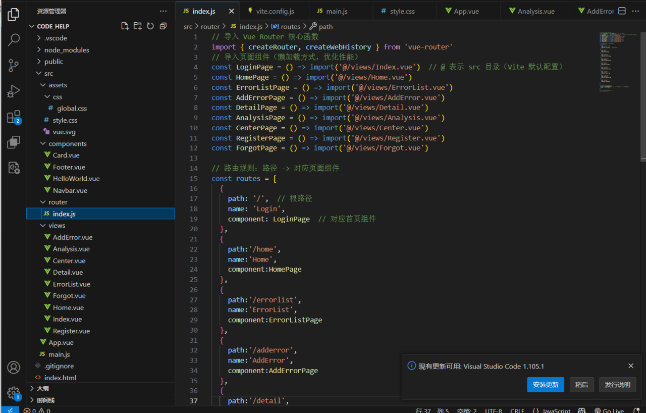Close the index.js editor tab
Image resolution: width=646 pixels, height=413 pixels.
tap(232, 11)
